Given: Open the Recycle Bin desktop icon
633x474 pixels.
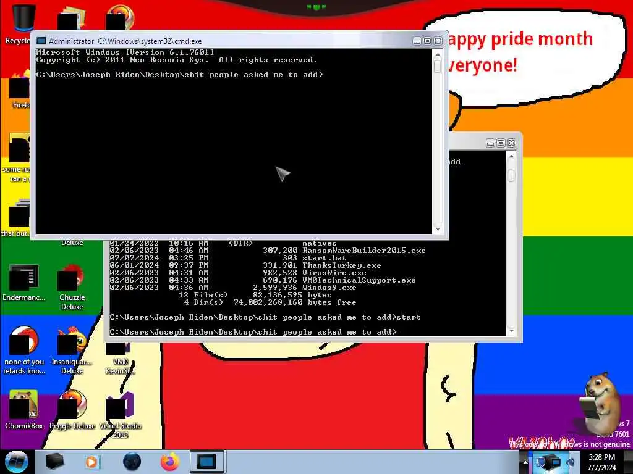Looking at the screenshot, I should click(x=21, y=23).
